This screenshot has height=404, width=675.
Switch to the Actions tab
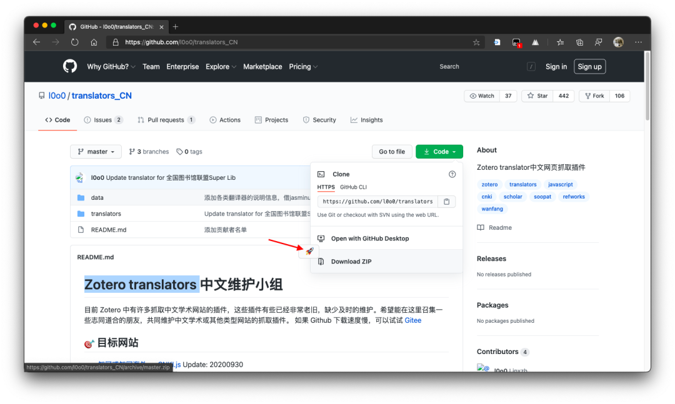[225, 120]
